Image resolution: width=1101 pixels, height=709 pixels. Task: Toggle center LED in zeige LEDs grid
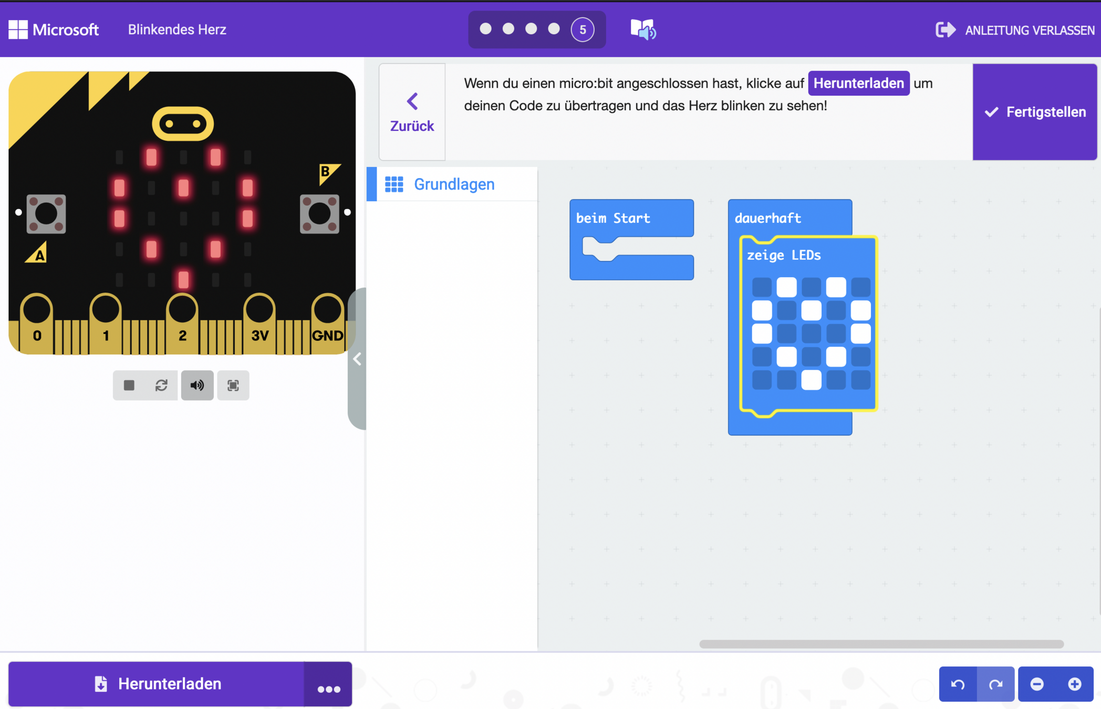point(811,333)
